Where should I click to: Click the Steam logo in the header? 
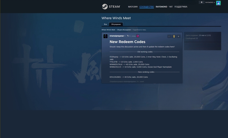[x=111, y=7]
